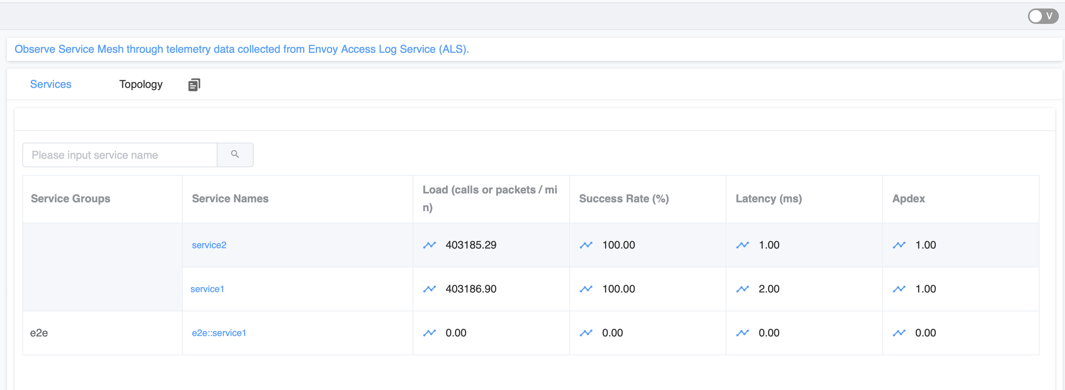Show Success Rate trend for service2
Image resolution: width=1065 pixels, height=390 pixels.
click(x=586, y=245)
